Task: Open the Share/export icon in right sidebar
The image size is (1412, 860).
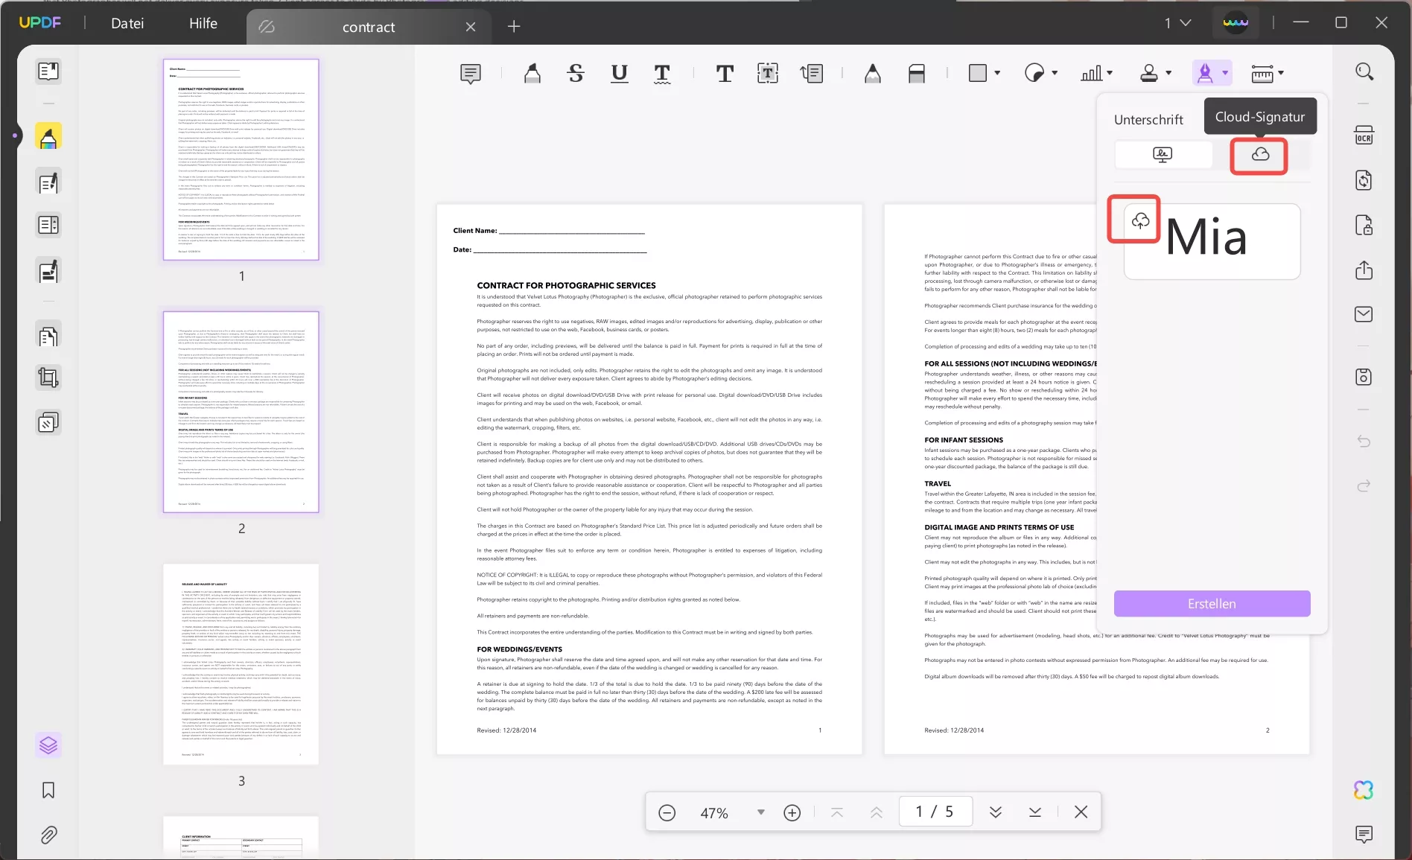Action: (1364, 270)
